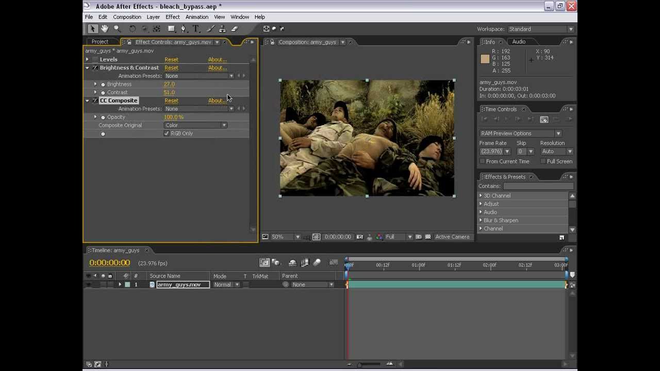The height and width of the screenshot is (371, 660).
Task: Open the Animation menu
Action: [197, 17]
